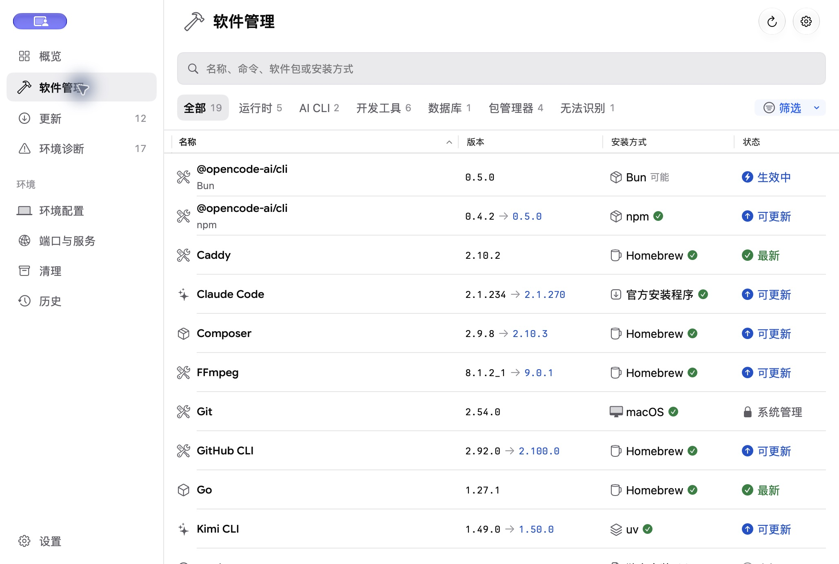The image size is (839, 564).
Task: Click the globe icon for 端口与服务
Action: tap(24, 240)
